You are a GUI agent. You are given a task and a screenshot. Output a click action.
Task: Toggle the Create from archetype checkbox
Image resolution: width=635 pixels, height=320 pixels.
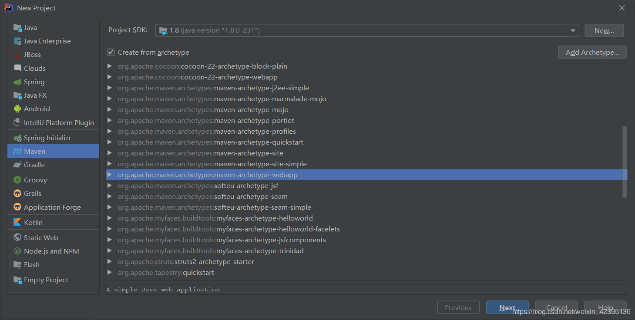(111, 52)
